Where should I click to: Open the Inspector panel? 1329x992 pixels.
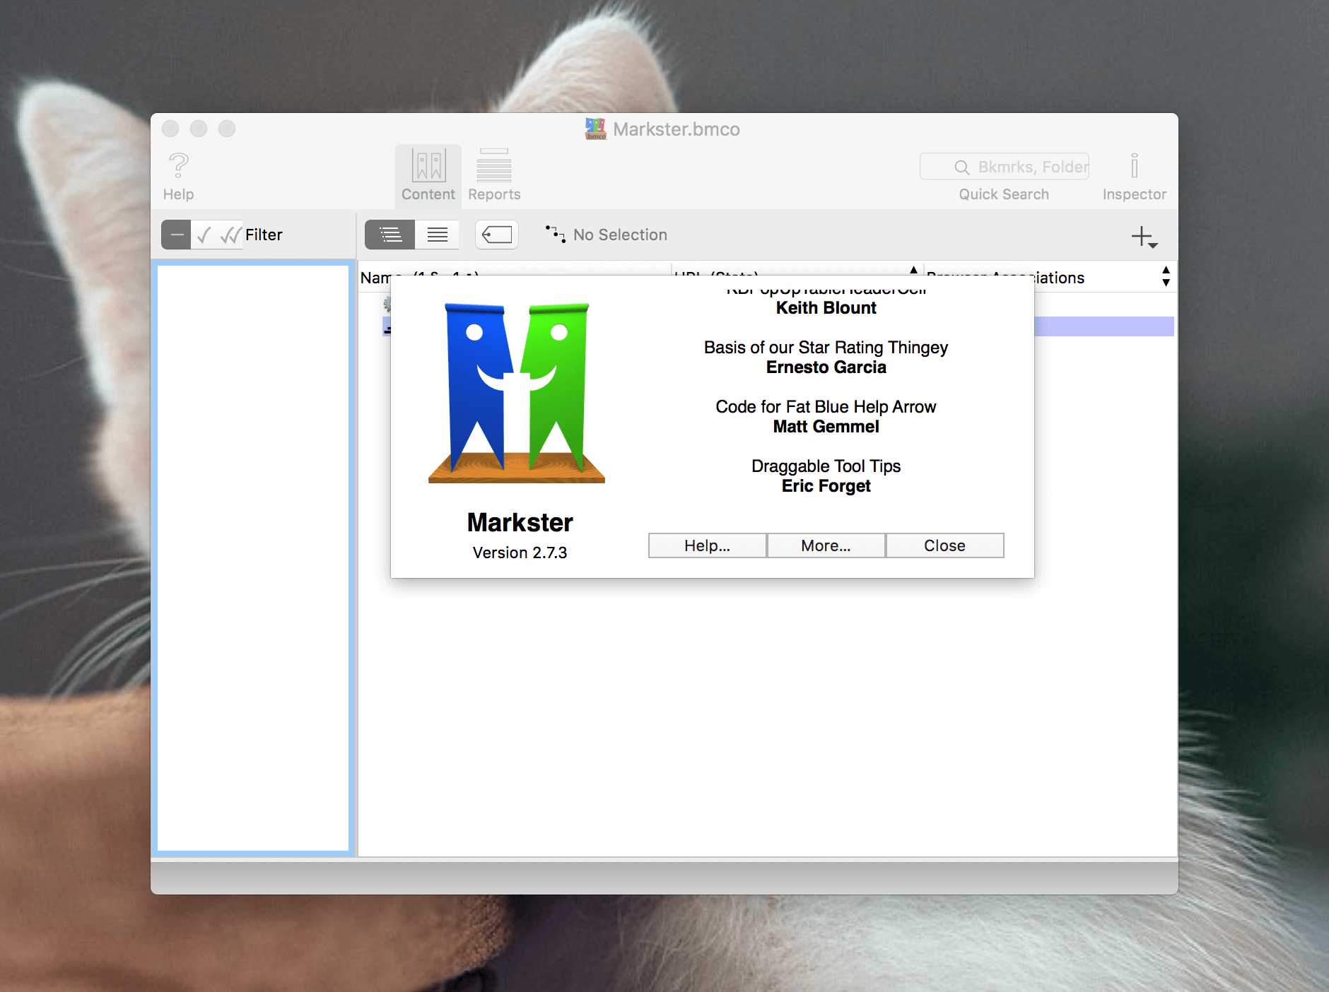click(x=1134, y=177)
